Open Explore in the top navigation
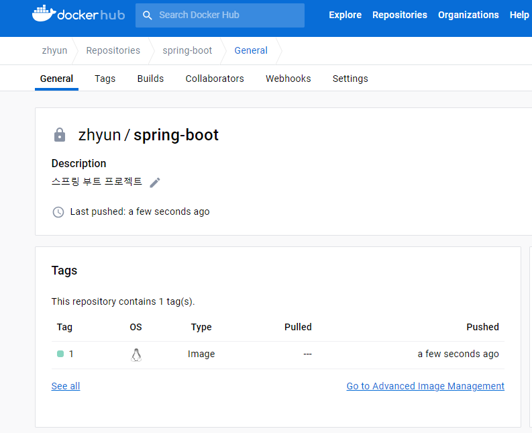The image size is (532, 433). [x=345, y=15]
